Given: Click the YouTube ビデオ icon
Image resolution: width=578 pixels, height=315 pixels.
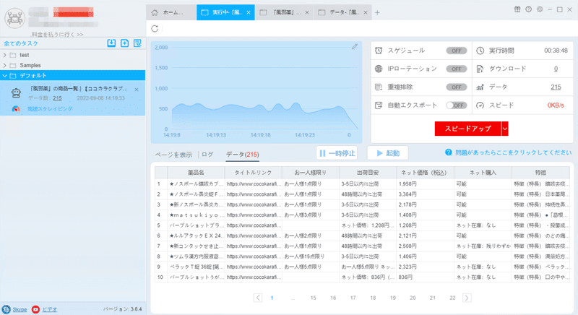Looking at the screenshot, I should tap(35, 309).
